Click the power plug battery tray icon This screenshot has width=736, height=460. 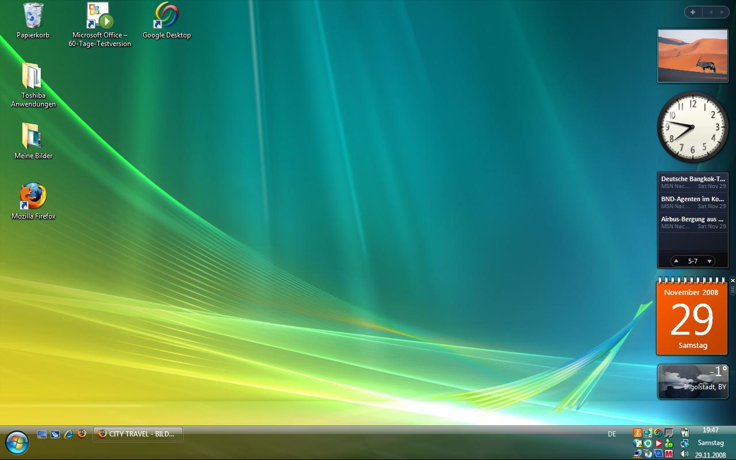pyautogui.click(x=684, y=433)
